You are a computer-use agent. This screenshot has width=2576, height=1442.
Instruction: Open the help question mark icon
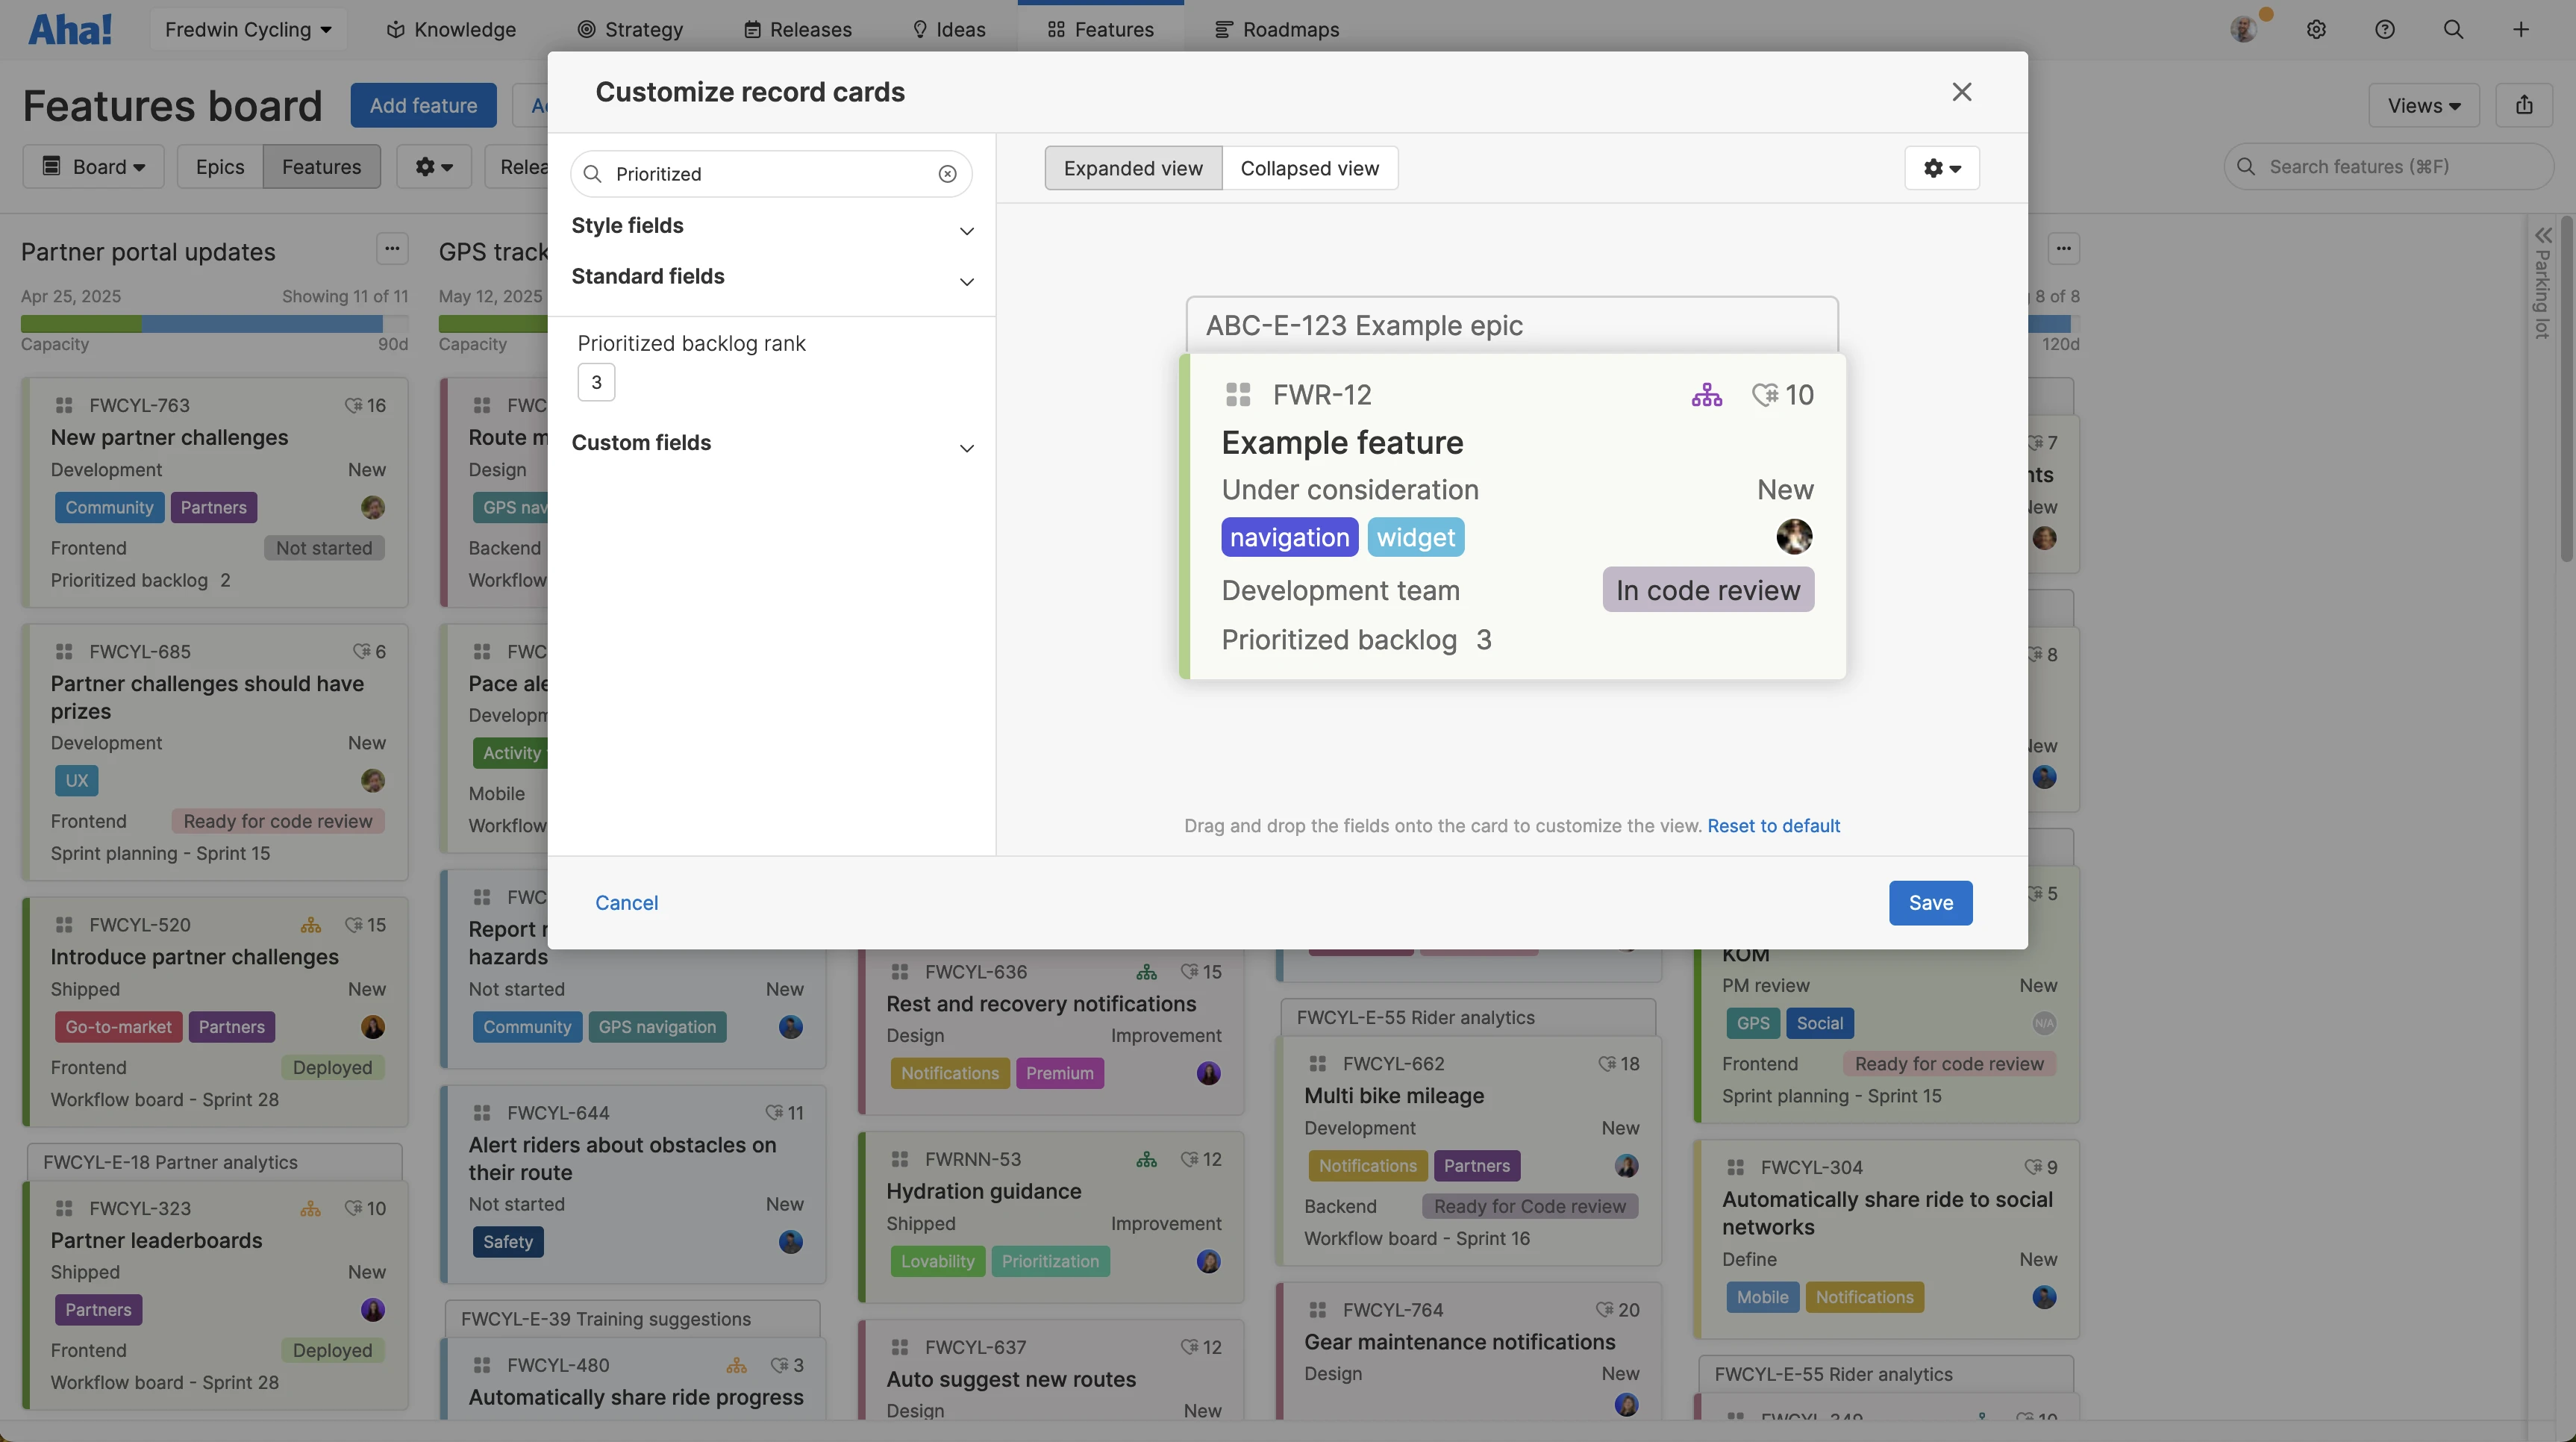click(x=2384, y=29)
